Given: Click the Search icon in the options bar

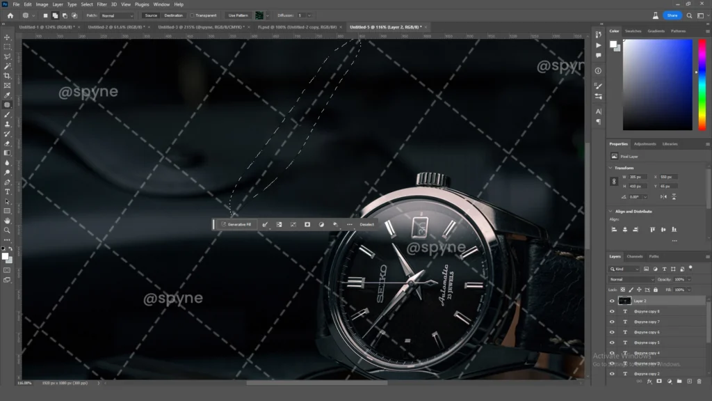Looking at the screenshot, I should click(x=689, y=15).
